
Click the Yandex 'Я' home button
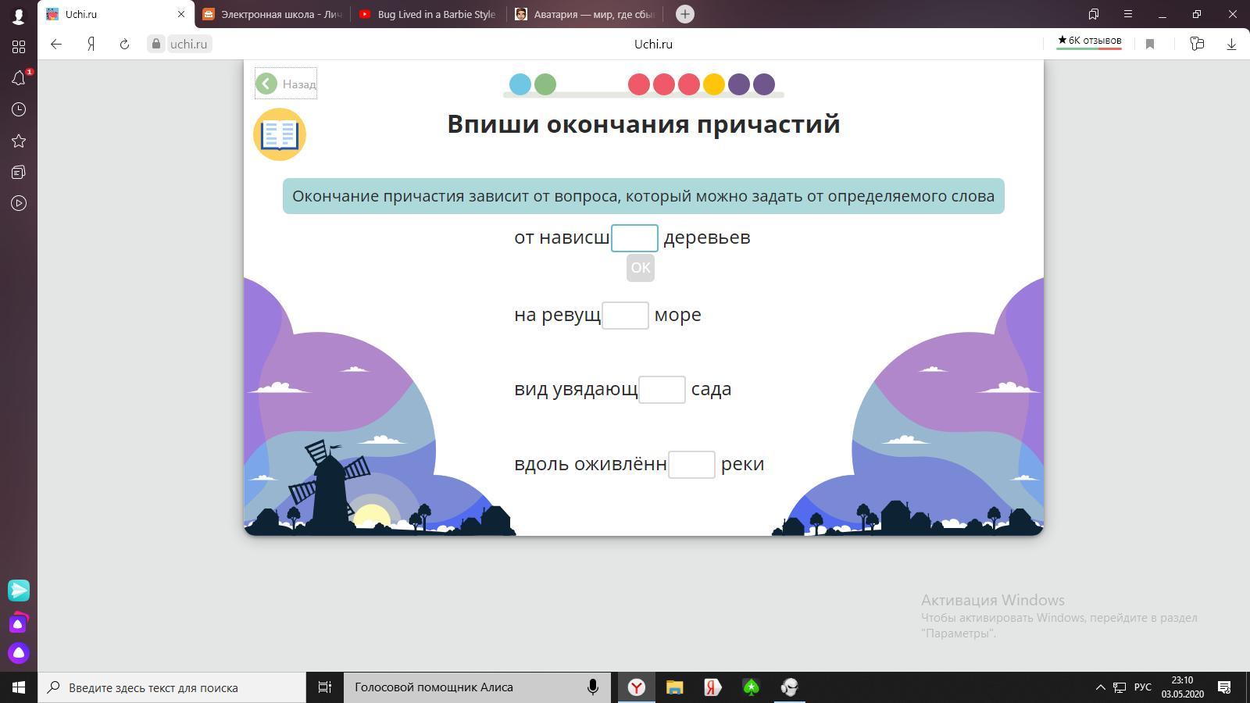click(x=91, y=44)
